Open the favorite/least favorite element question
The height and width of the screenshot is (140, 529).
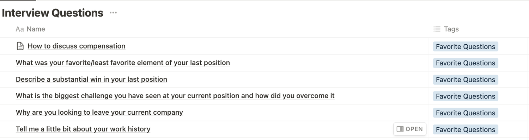pyautogui.click(x=123, y=63)
